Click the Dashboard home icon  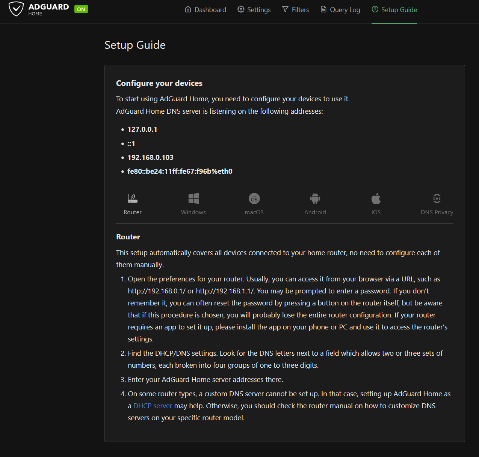pyautogui.click(x=188, y=9)
